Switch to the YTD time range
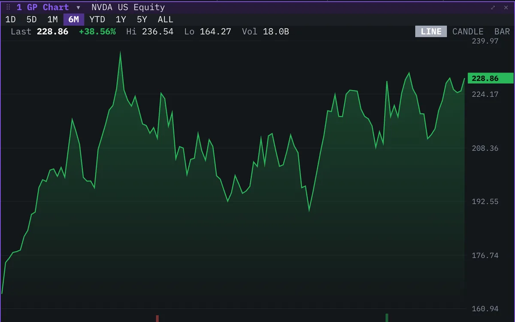The width and height of the screenshot is (515, 322). pos(97,19)
